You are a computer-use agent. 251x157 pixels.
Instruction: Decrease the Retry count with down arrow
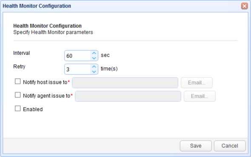pyautogui.click(x=94, y=72)
